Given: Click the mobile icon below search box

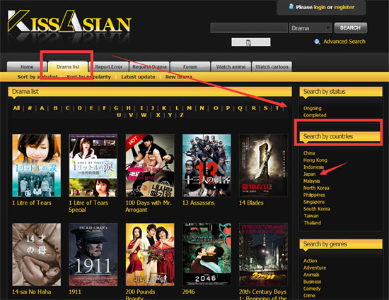Looking at the screenshot, I should click(251, 42).
